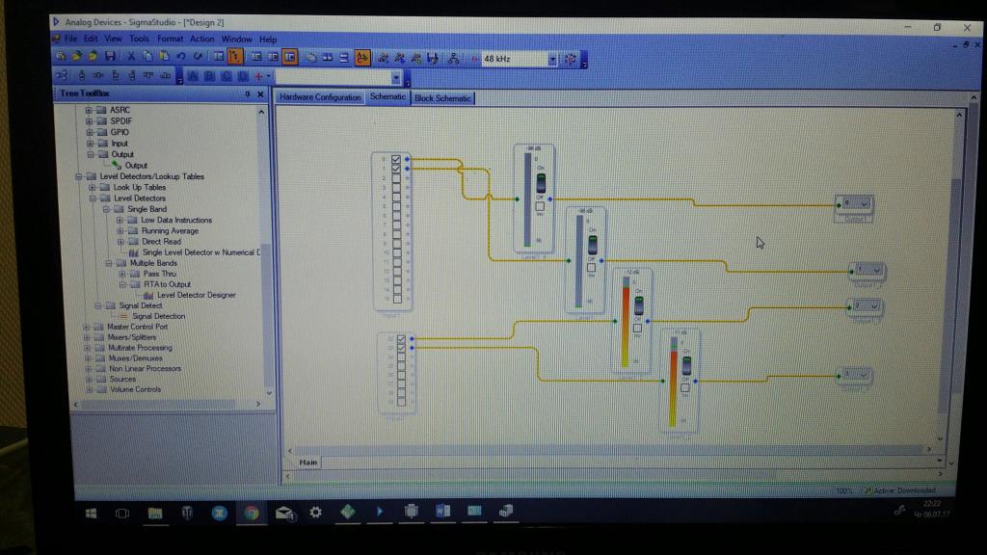Image resolution: width=987 pixels, height=555 pixels.
Task: Switch to the Block Schematic tab
Action: click(x=442, y=98)
